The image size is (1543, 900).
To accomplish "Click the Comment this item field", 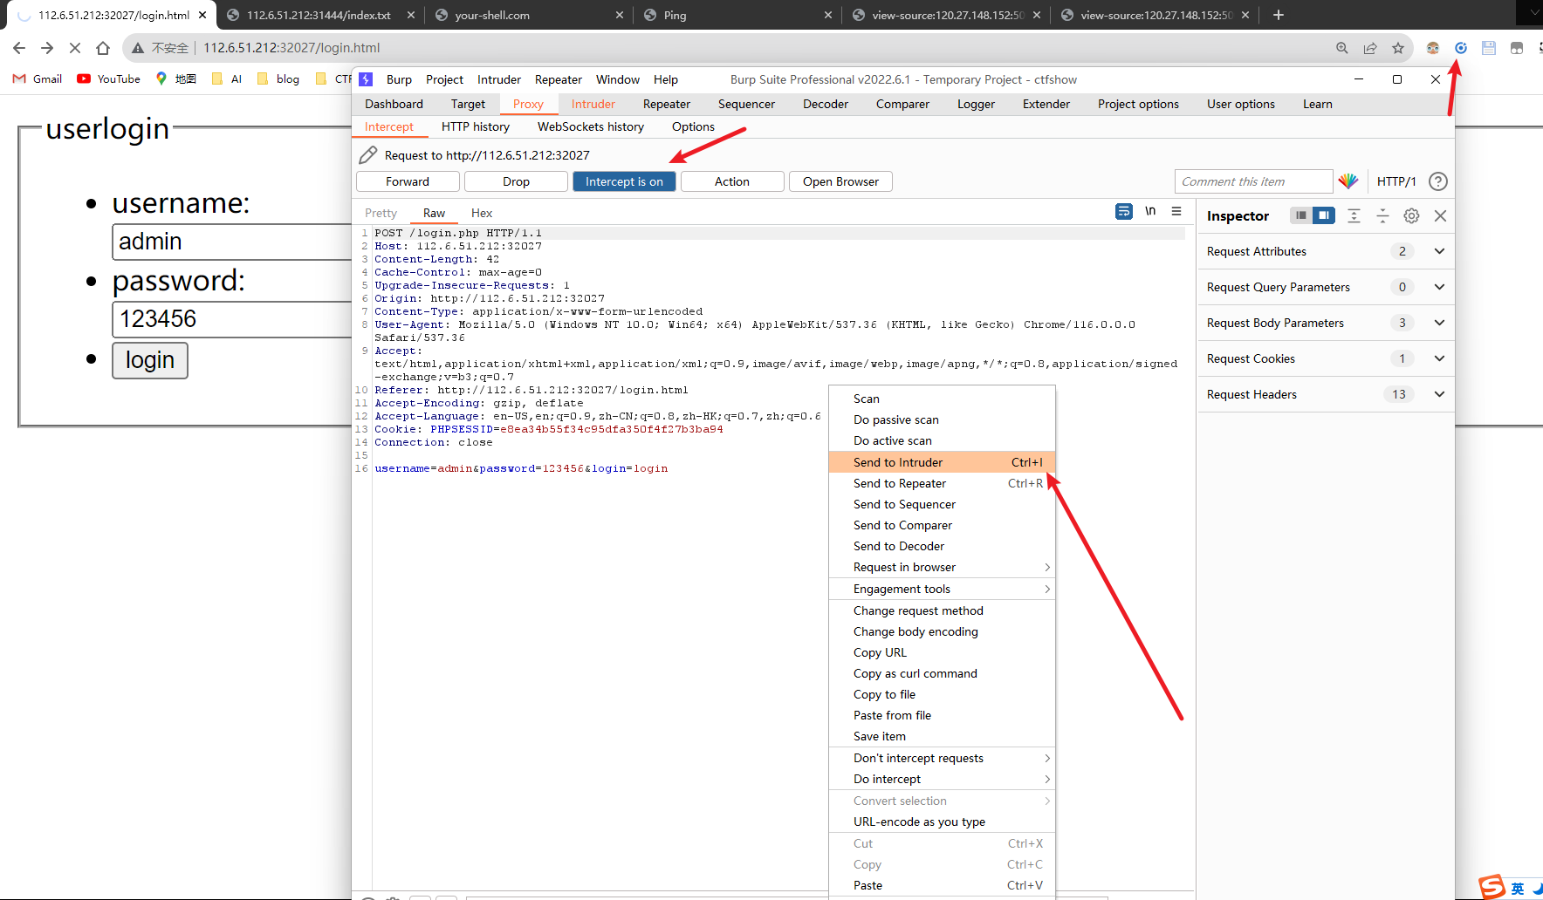I will point(1253,181).
